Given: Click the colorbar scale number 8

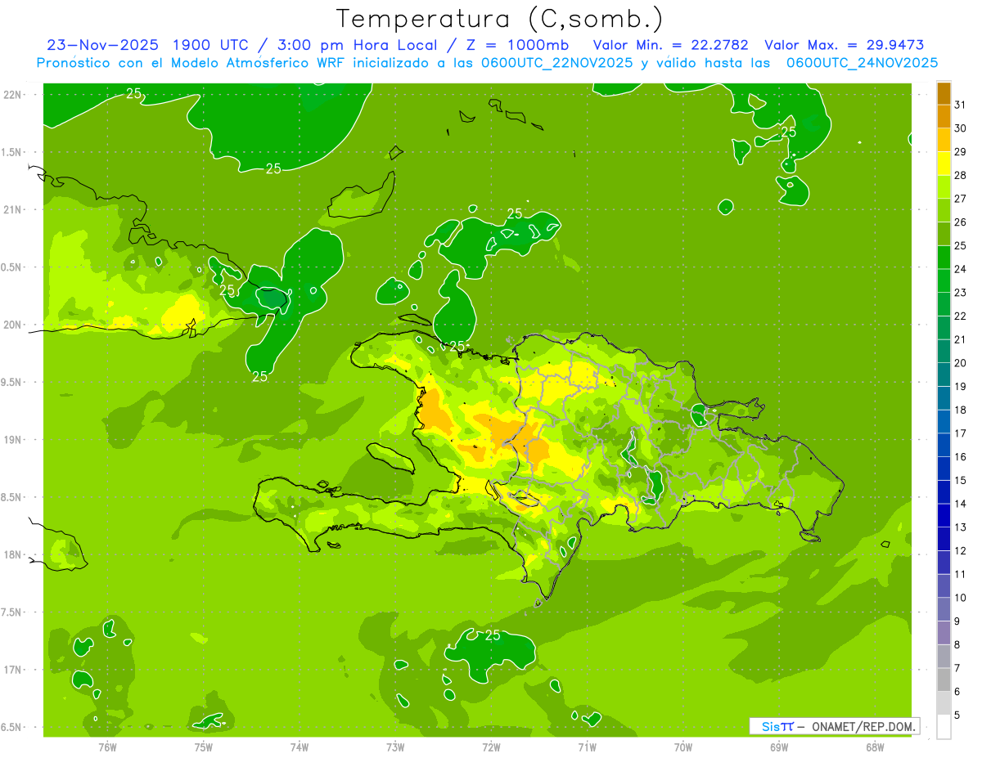Looking at the screenshot, I should click(957, 645).
